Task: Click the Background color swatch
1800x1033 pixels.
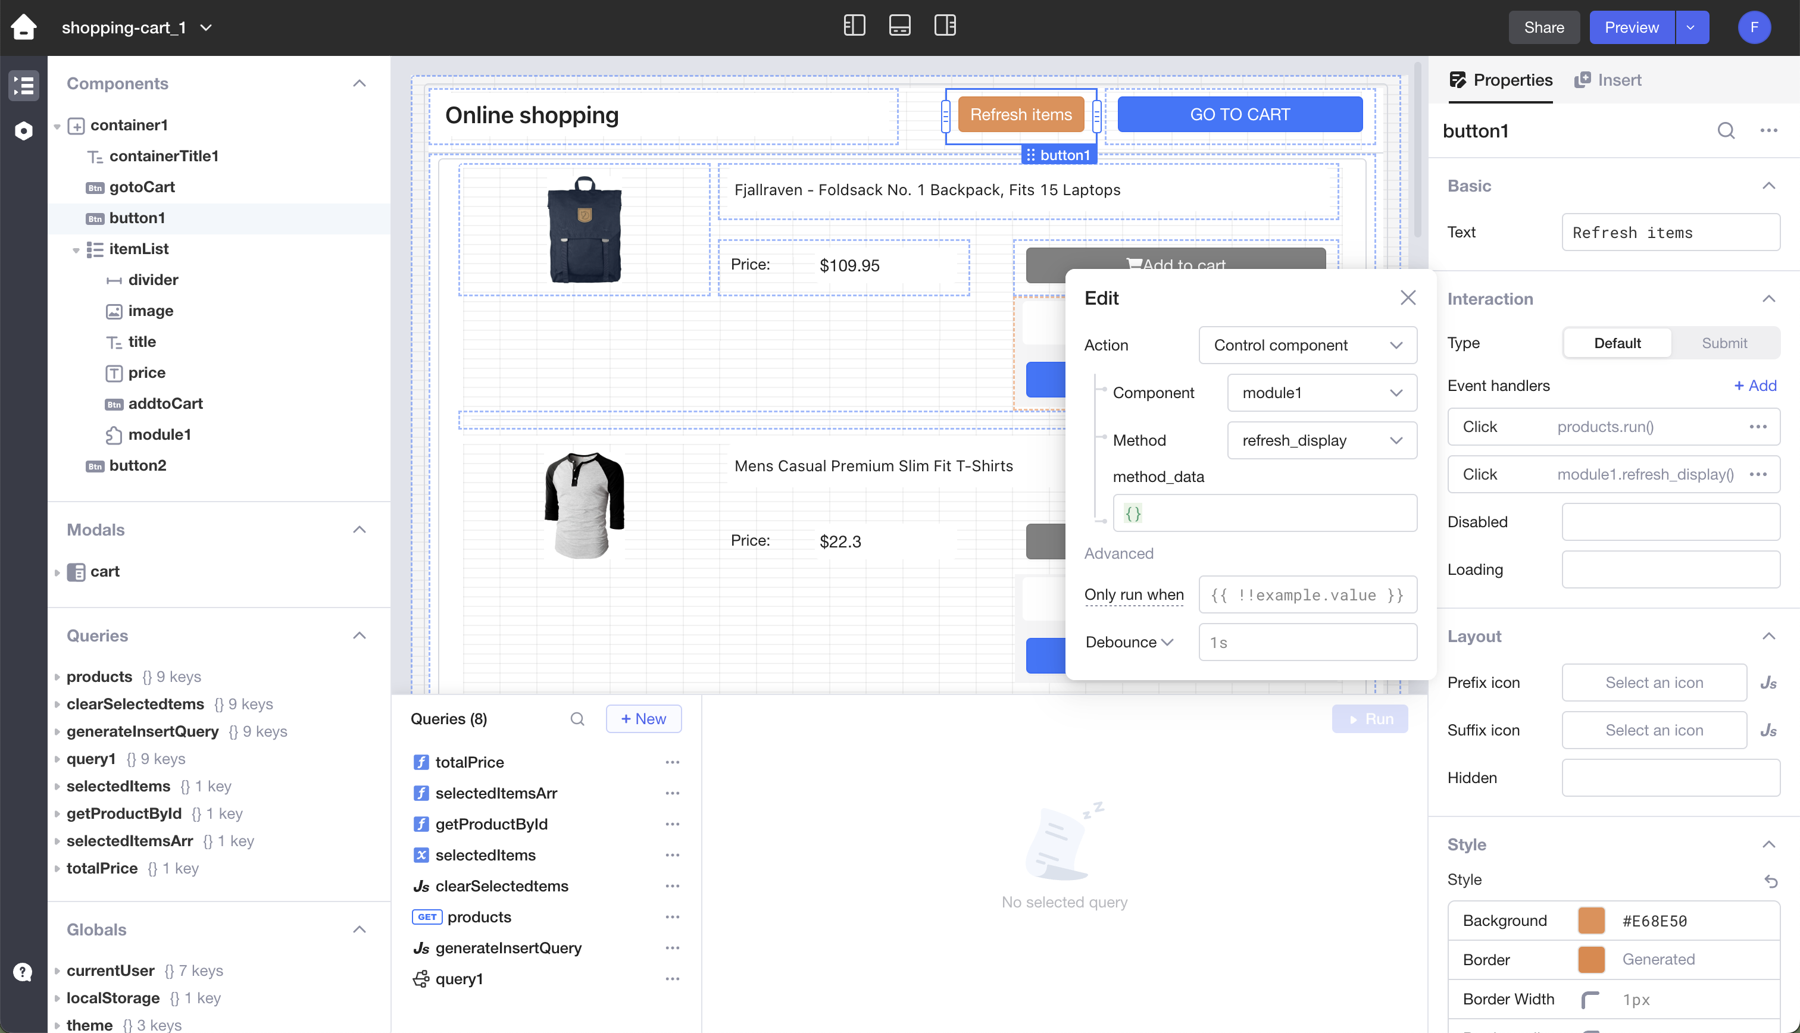Action: coord(1592,921)
